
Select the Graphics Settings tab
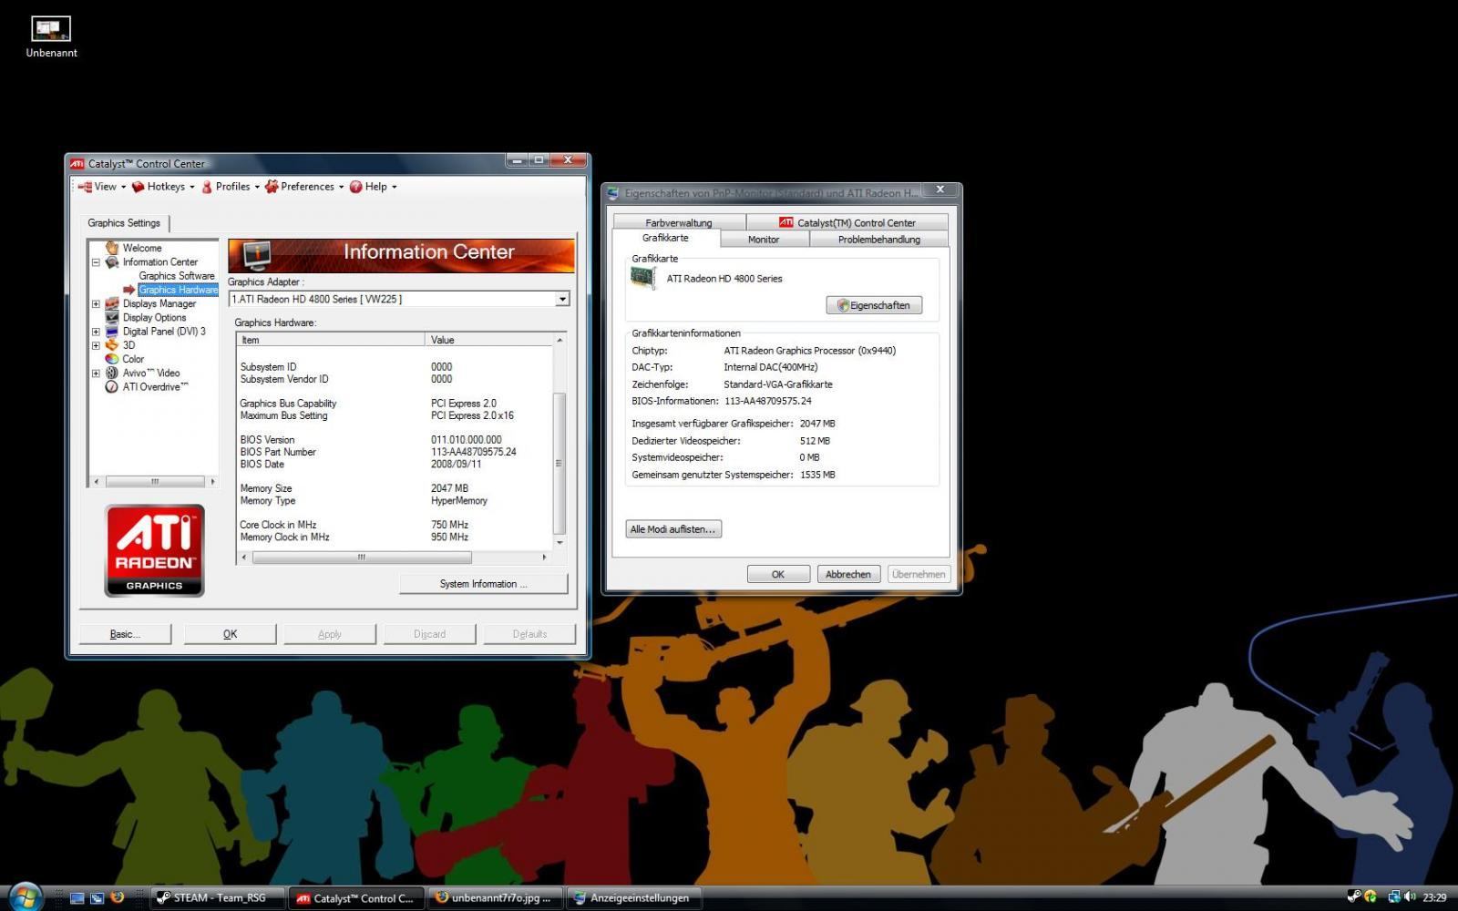pos(124,223)
